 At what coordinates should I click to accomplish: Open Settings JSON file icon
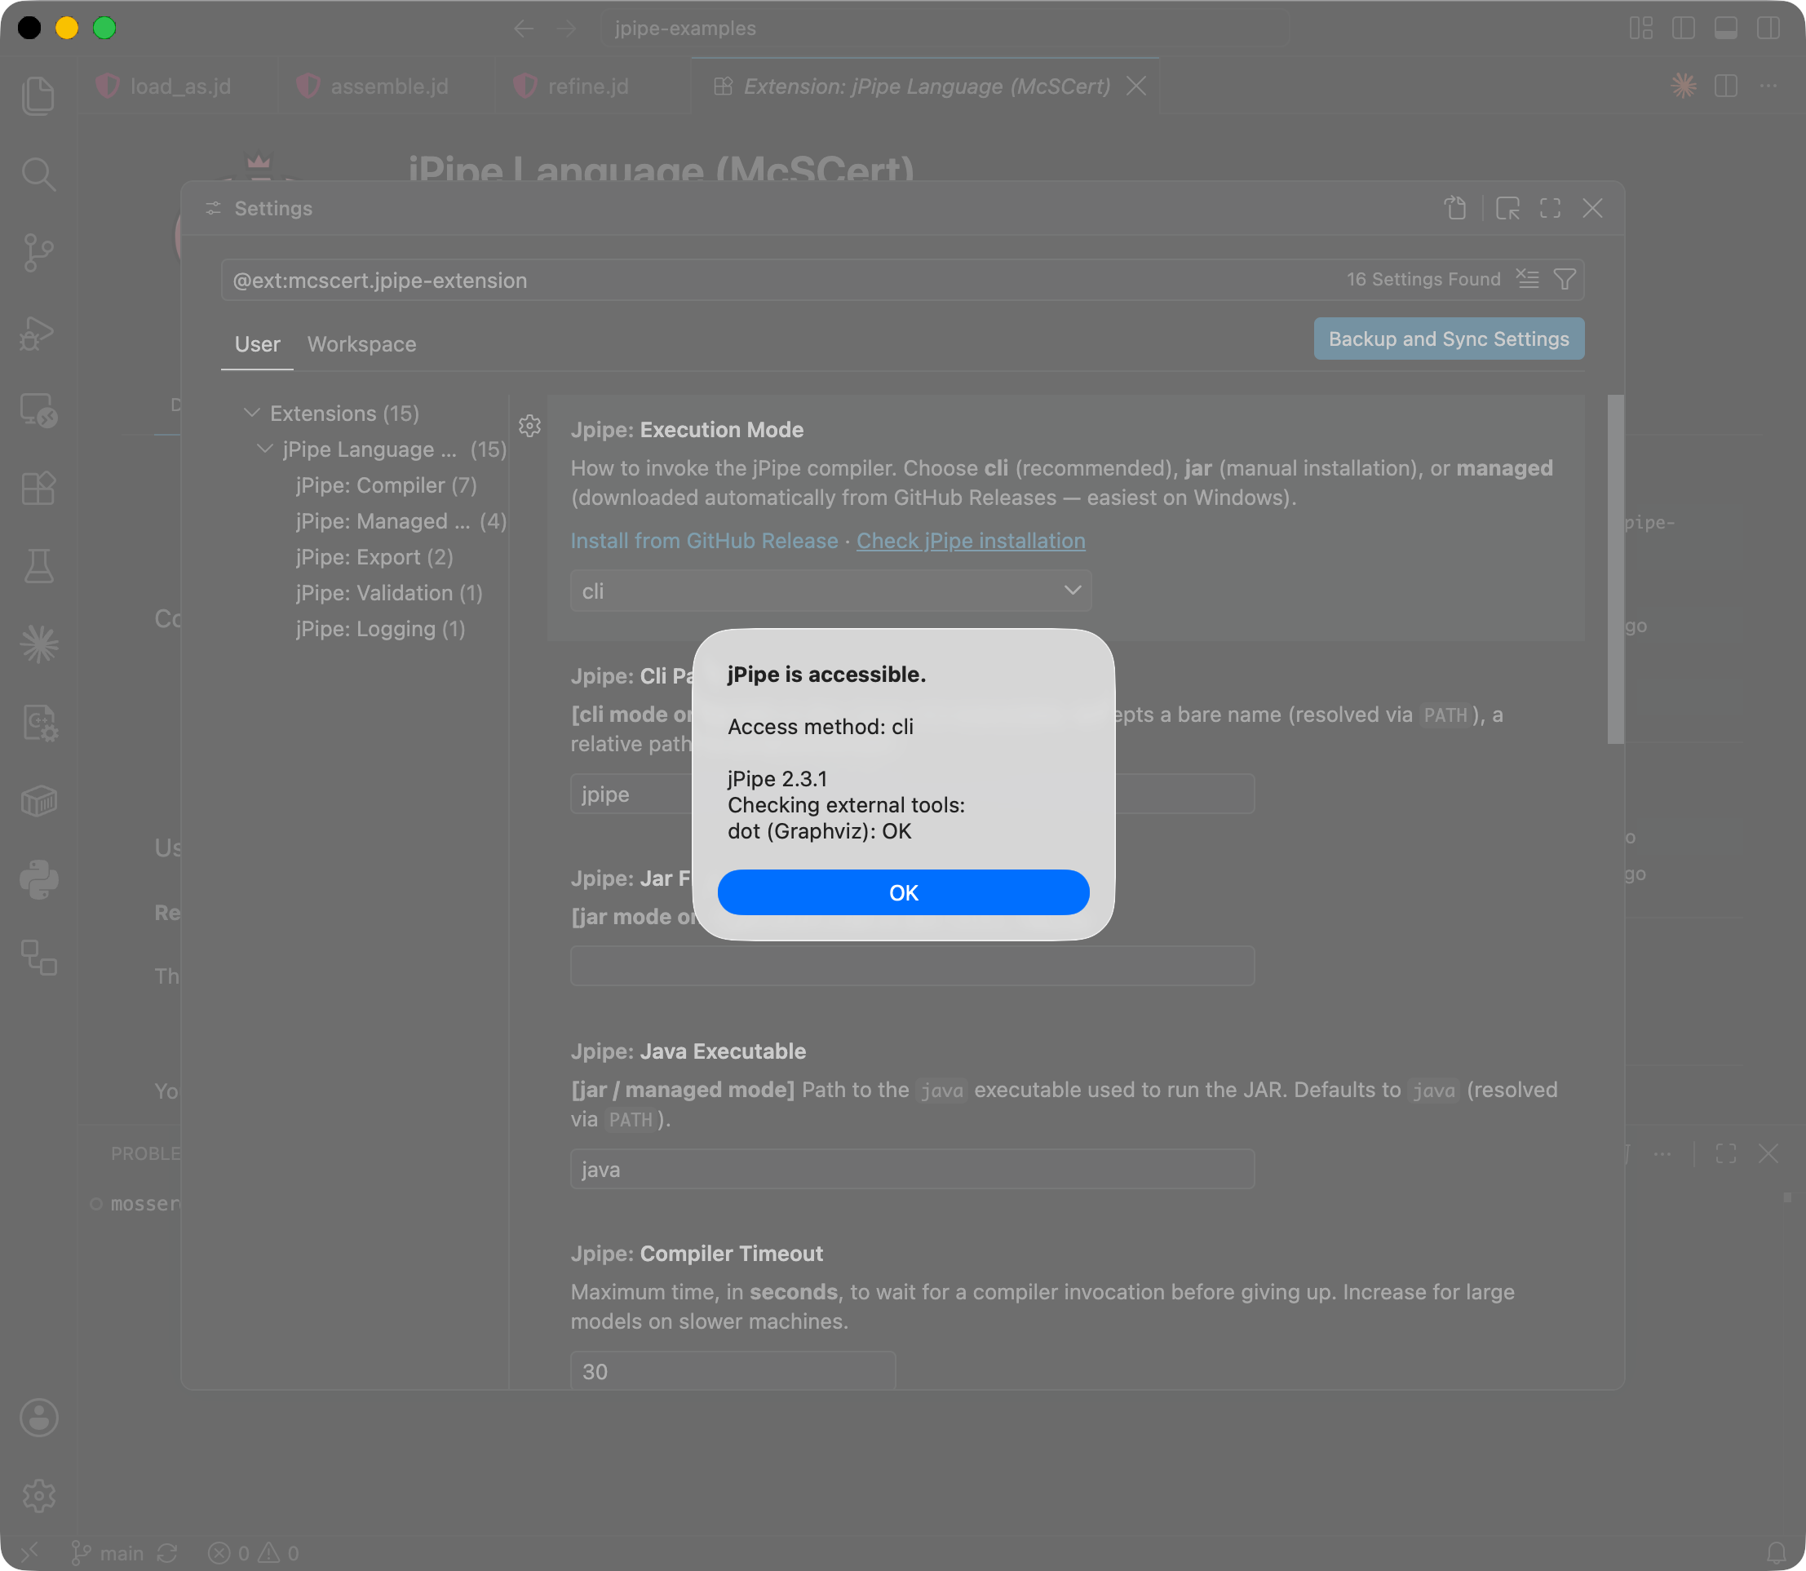tap(1455, 208)
